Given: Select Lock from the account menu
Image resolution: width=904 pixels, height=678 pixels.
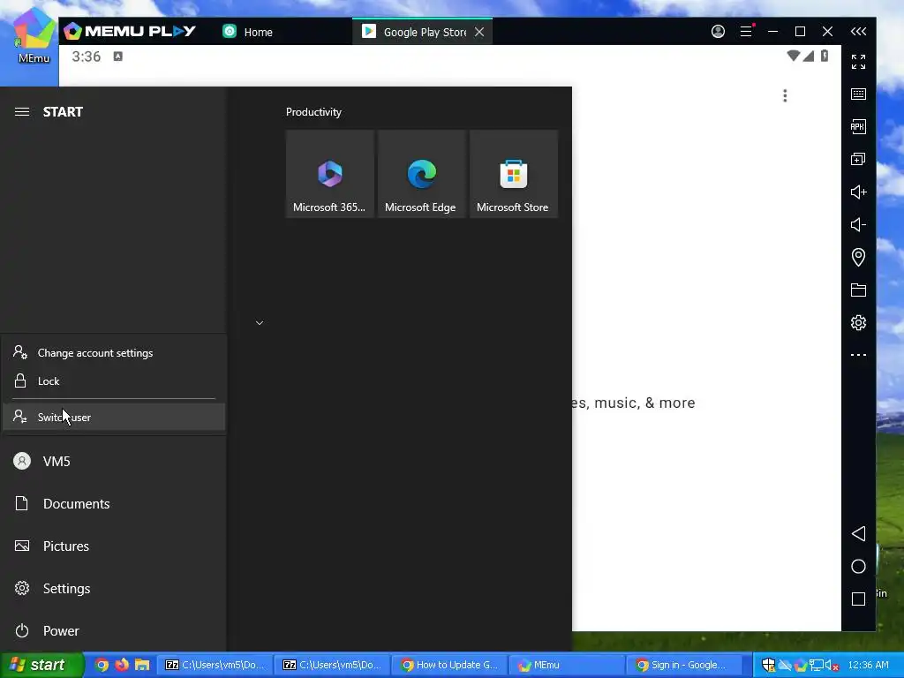Looking at the screenshot, I should click(114, 381).
